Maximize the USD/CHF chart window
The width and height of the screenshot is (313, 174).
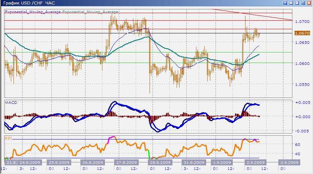coord(303,3)
